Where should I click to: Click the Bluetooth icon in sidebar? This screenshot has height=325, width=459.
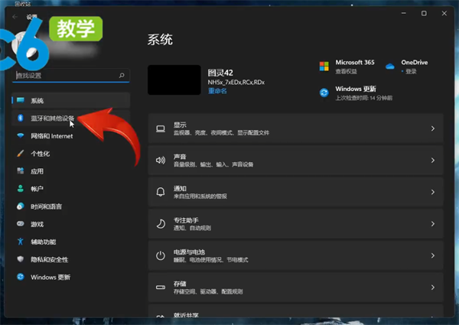click(20, 118)
